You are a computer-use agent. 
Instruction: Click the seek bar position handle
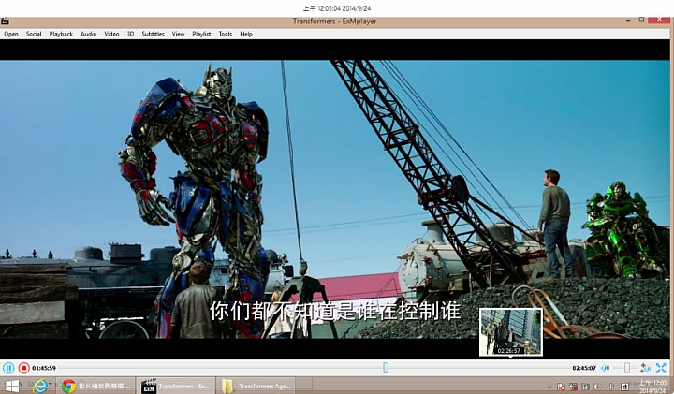click(386, 368)
